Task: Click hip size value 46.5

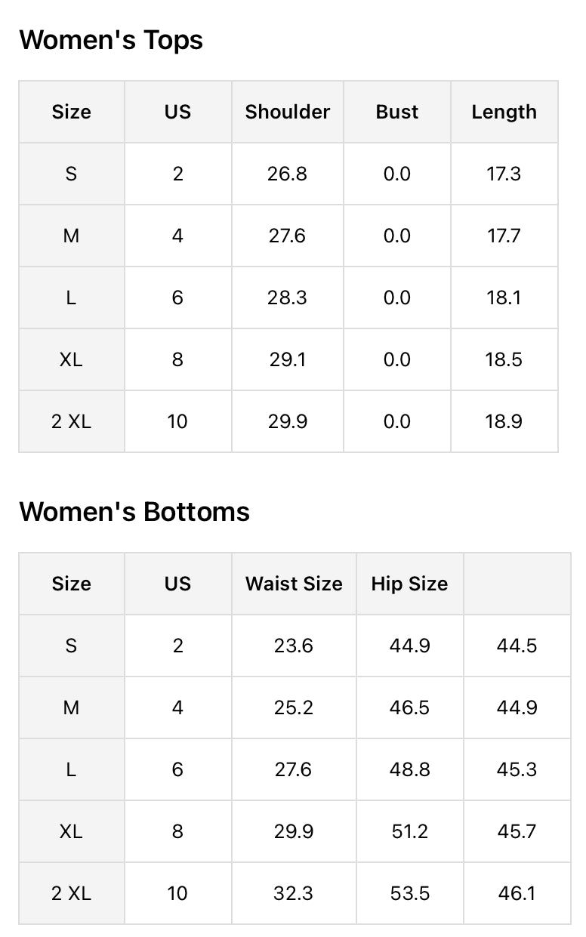Action: pyautogui.click(x=410, y=707)
